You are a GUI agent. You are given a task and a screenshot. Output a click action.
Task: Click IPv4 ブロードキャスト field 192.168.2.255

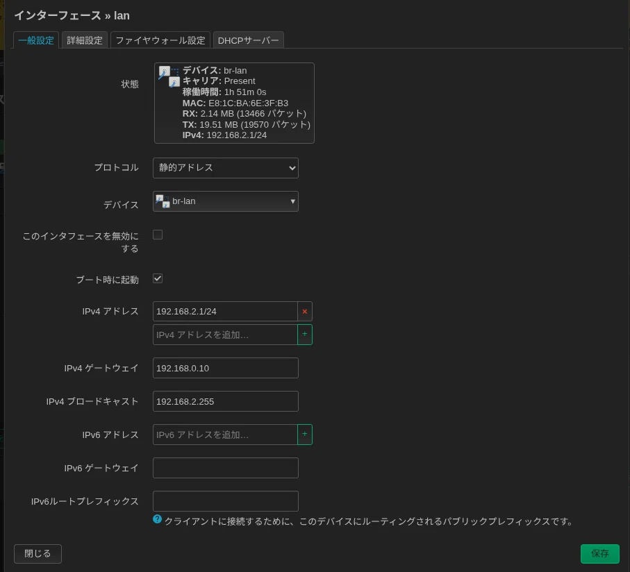click(226, 401)
